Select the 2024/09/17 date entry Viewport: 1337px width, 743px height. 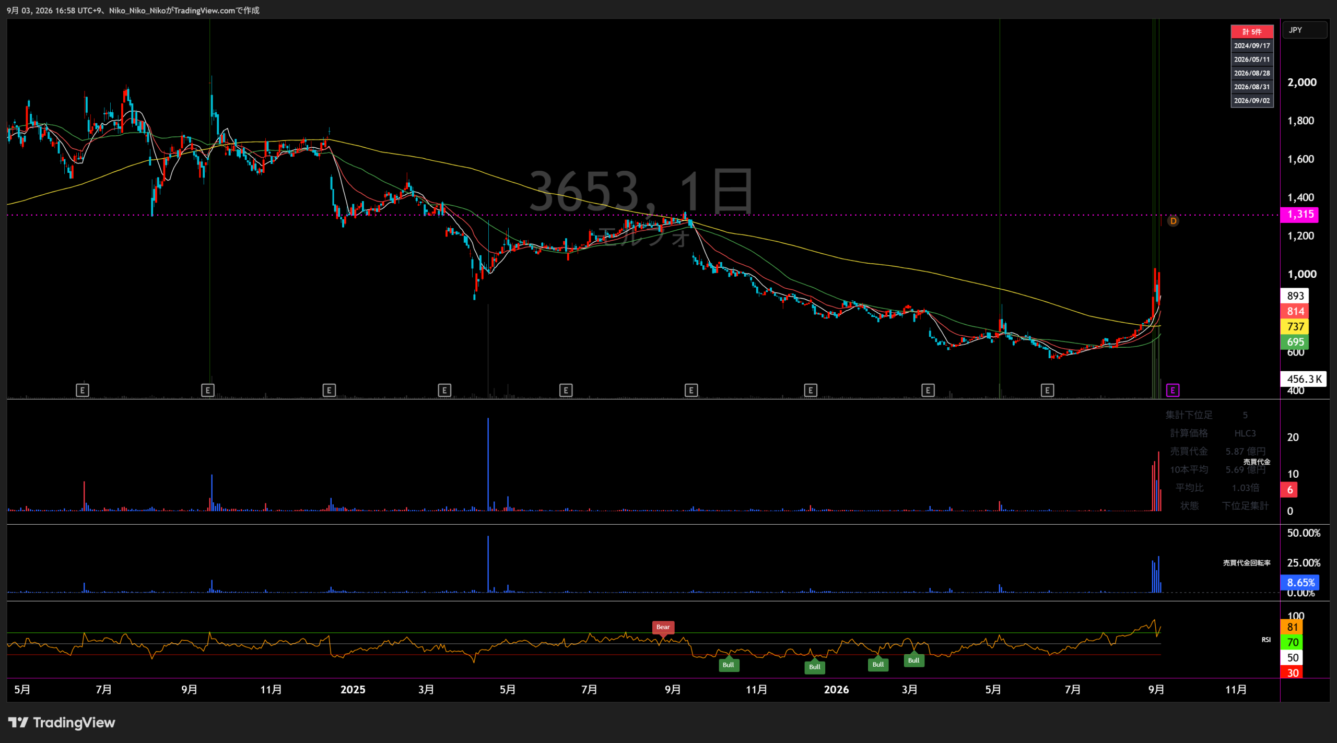(x=1252, y=46)
